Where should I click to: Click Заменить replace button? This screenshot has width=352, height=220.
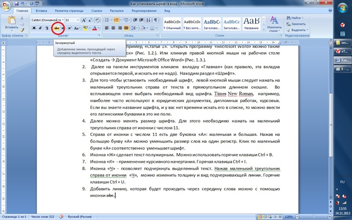coord(296,24)
